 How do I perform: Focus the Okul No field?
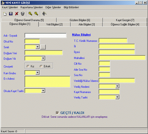(x=32, y=41)
